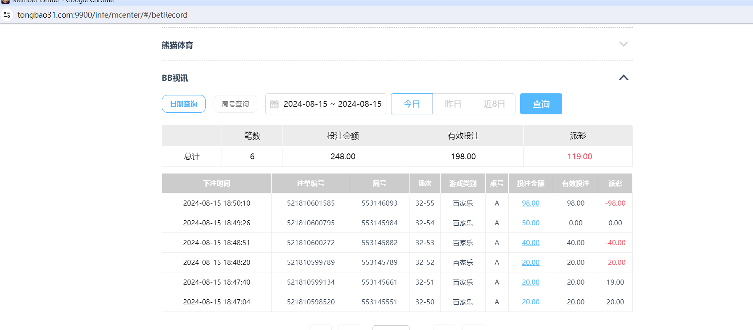The image size is (753, 330).
Task: Collapse the BB视讯 section chevron
Action: 624,78
